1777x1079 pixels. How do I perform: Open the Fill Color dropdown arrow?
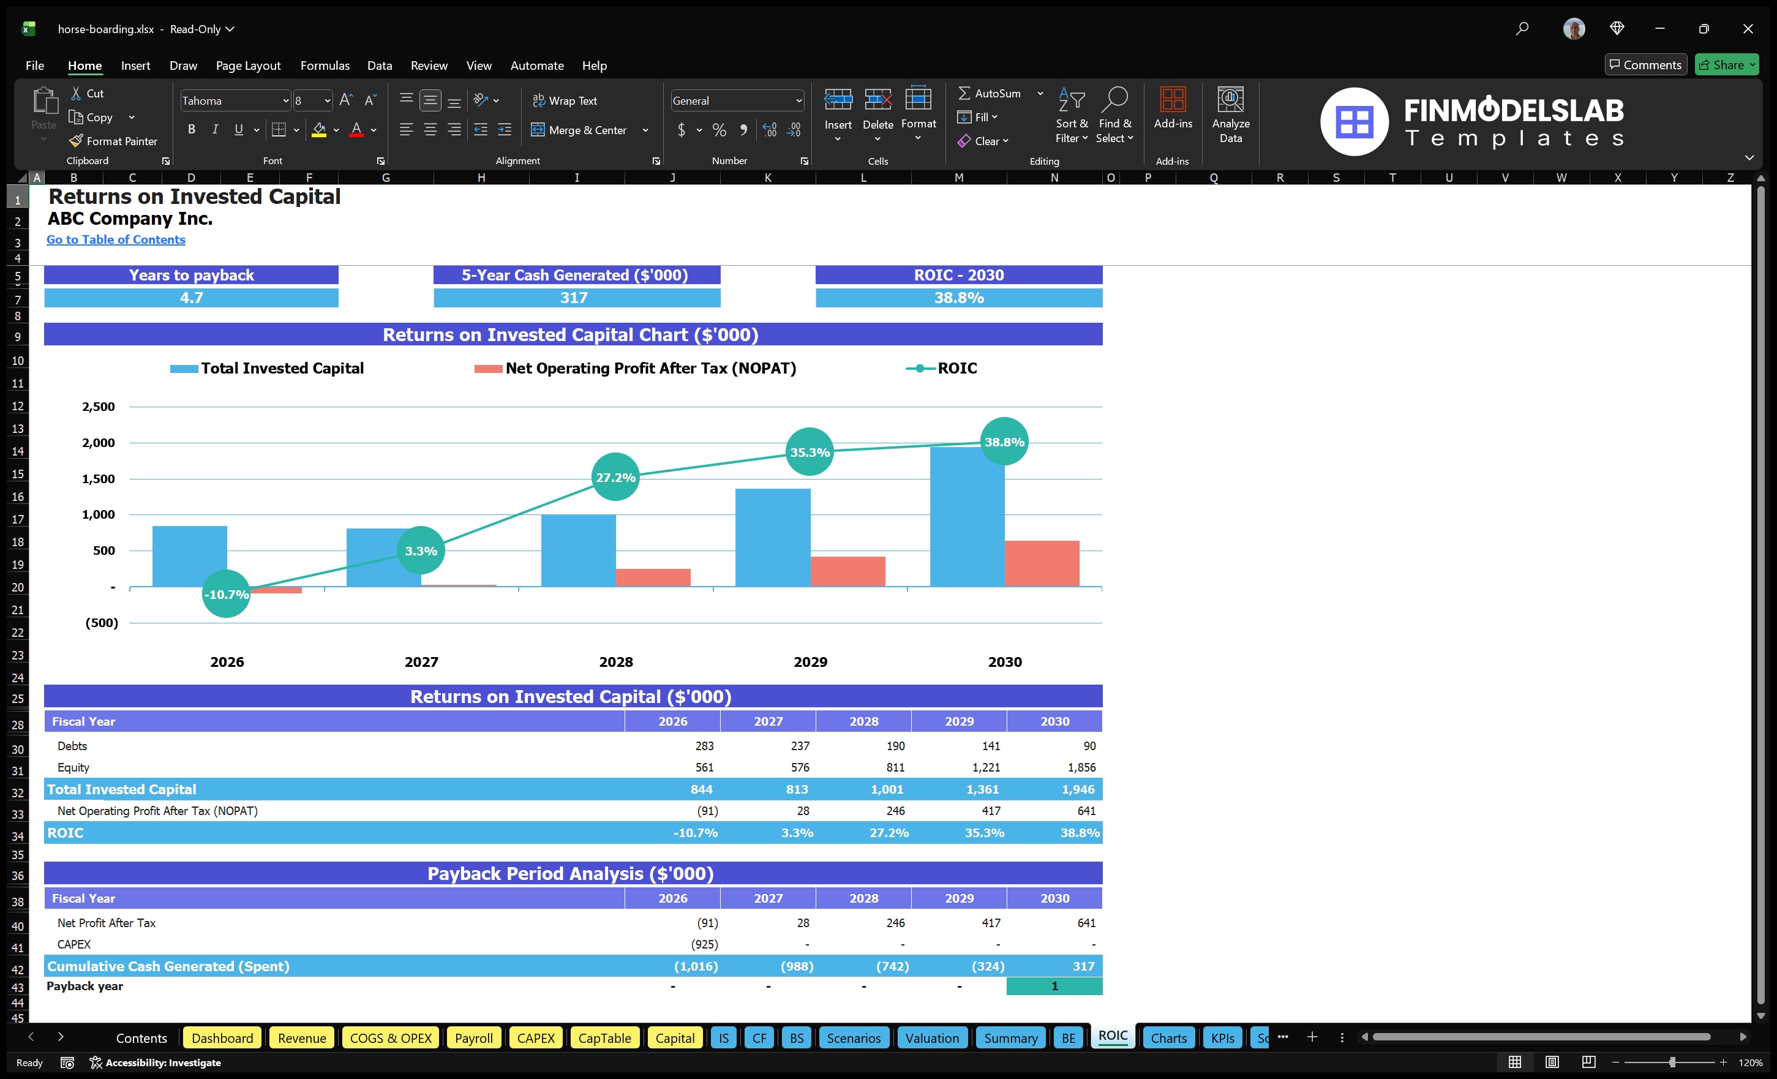point(336,130)
